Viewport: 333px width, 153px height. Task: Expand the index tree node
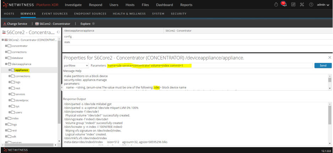[6, 118]
